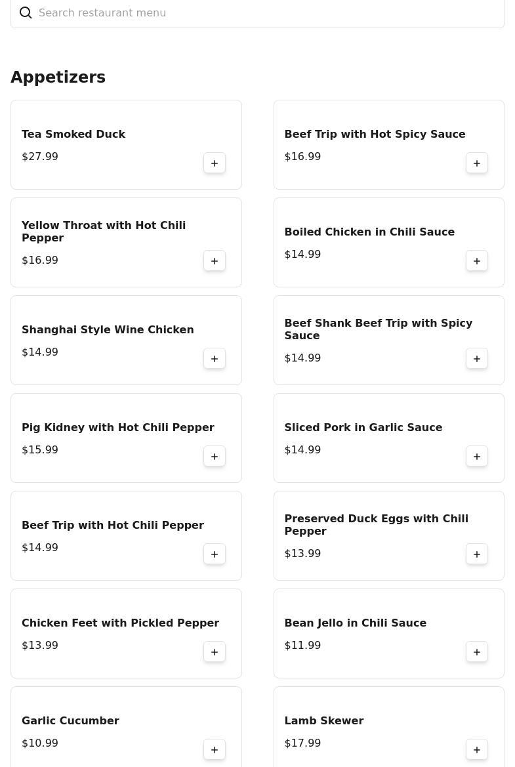Add Beef Trip with Hot Spicy Sauce
Viewport: 515px width, 767px height.
coord(477,163)
